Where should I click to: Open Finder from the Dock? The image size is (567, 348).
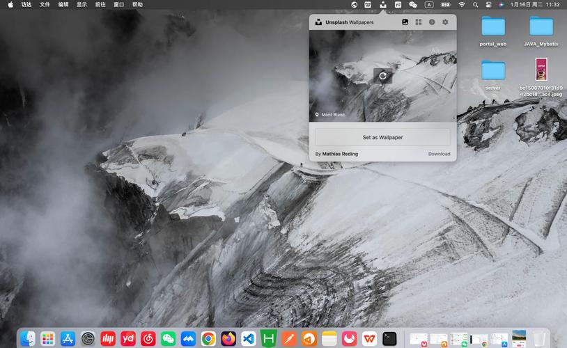point(28,339)
